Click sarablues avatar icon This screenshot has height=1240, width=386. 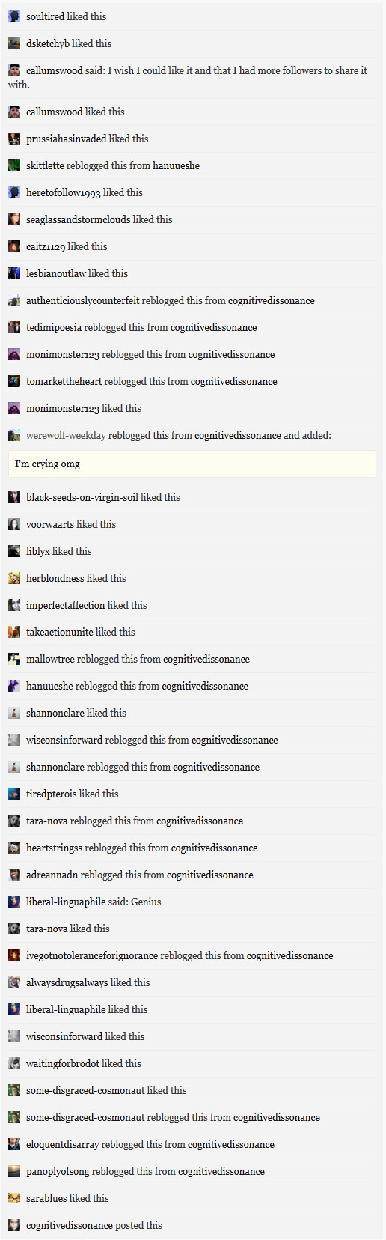(x=14, y=1198)
